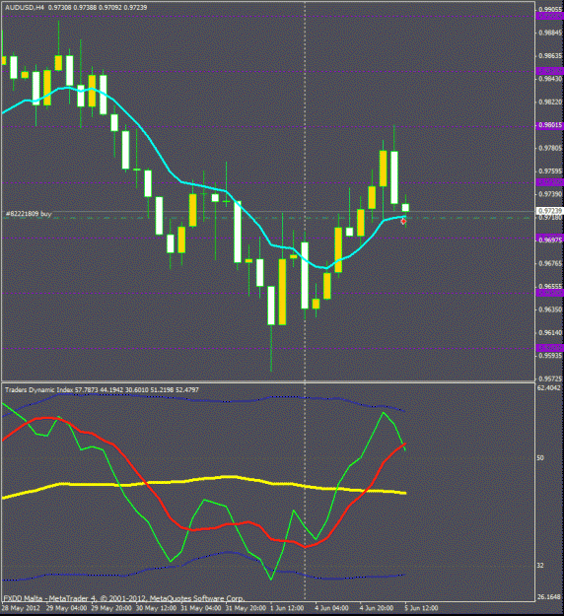The image size is (564, 616).
Task: Click the 0.95935 price axis value
Action: tap(550, 356)
